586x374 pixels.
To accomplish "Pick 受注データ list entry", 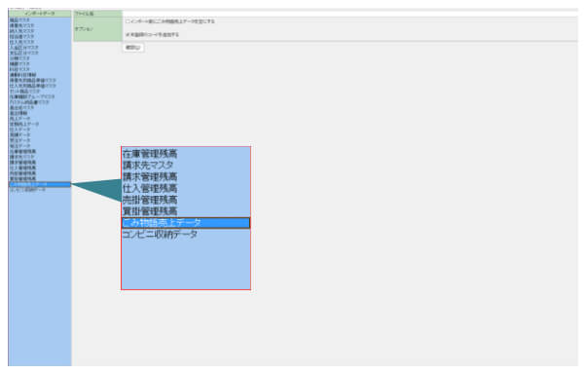I will tap(19, 140).
